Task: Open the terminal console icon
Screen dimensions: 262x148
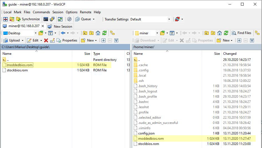Action: (x=46, y=19)
